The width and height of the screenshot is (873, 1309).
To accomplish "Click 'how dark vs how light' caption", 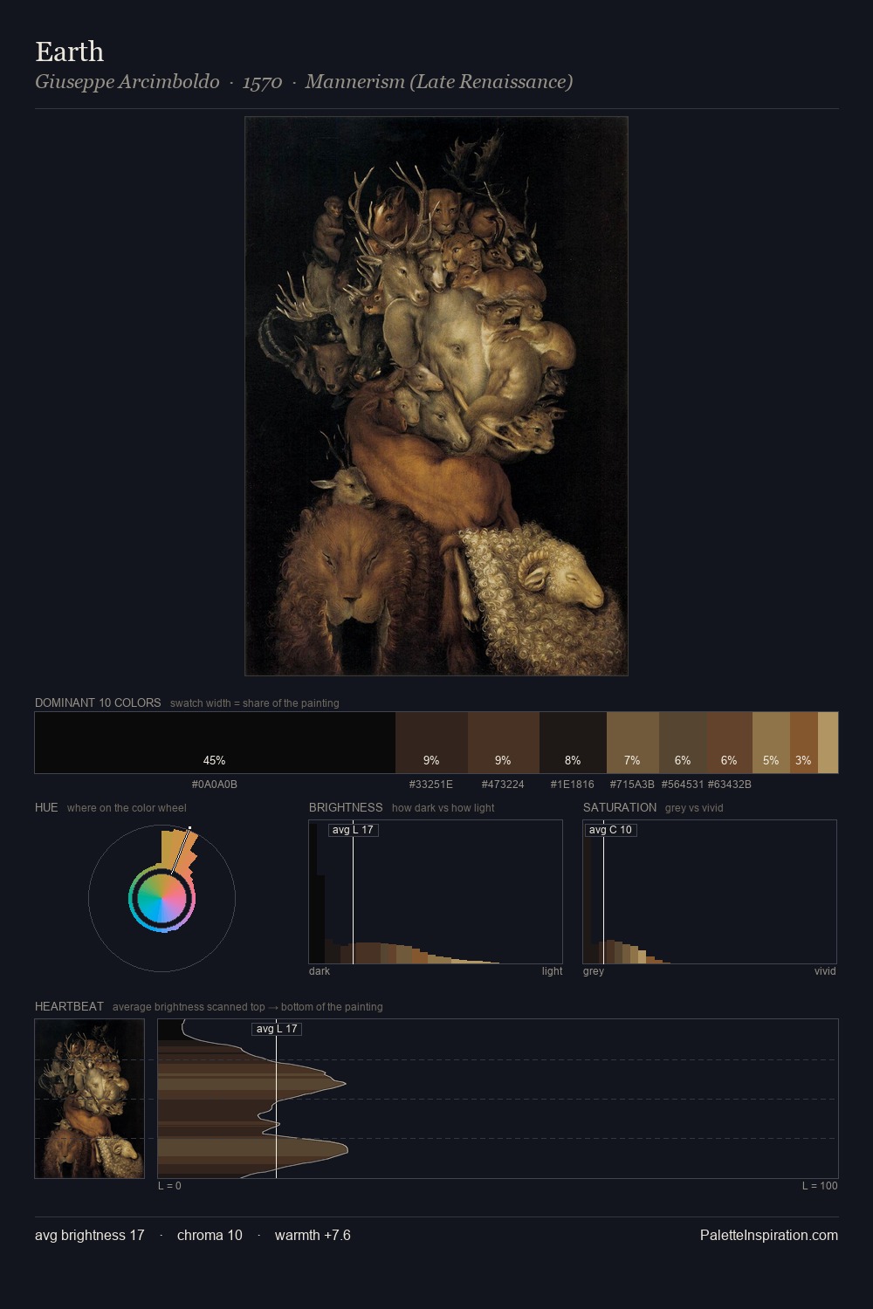I will click(x=443, y=808).
